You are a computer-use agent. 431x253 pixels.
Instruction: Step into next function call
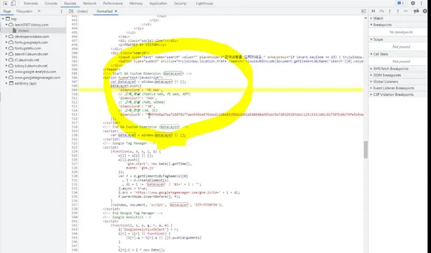(390, 12)
